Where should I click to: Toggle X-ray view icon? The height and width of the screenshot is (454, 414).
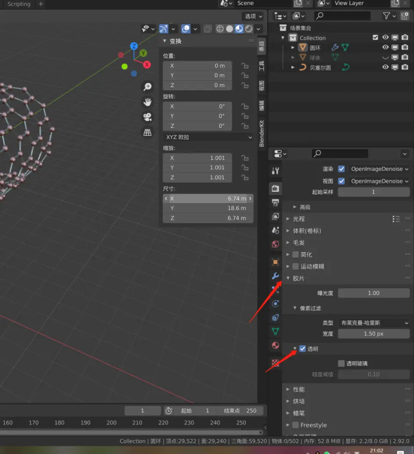(x=207, y=29)
